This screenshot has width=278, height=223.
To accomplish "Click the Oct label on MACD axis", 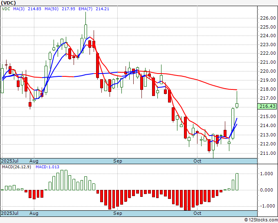I will pos(197,213).
